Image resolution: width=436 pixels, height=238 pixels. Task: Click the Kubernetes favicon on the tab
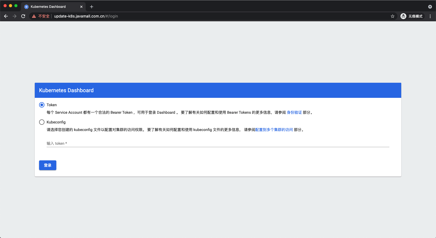26,7
